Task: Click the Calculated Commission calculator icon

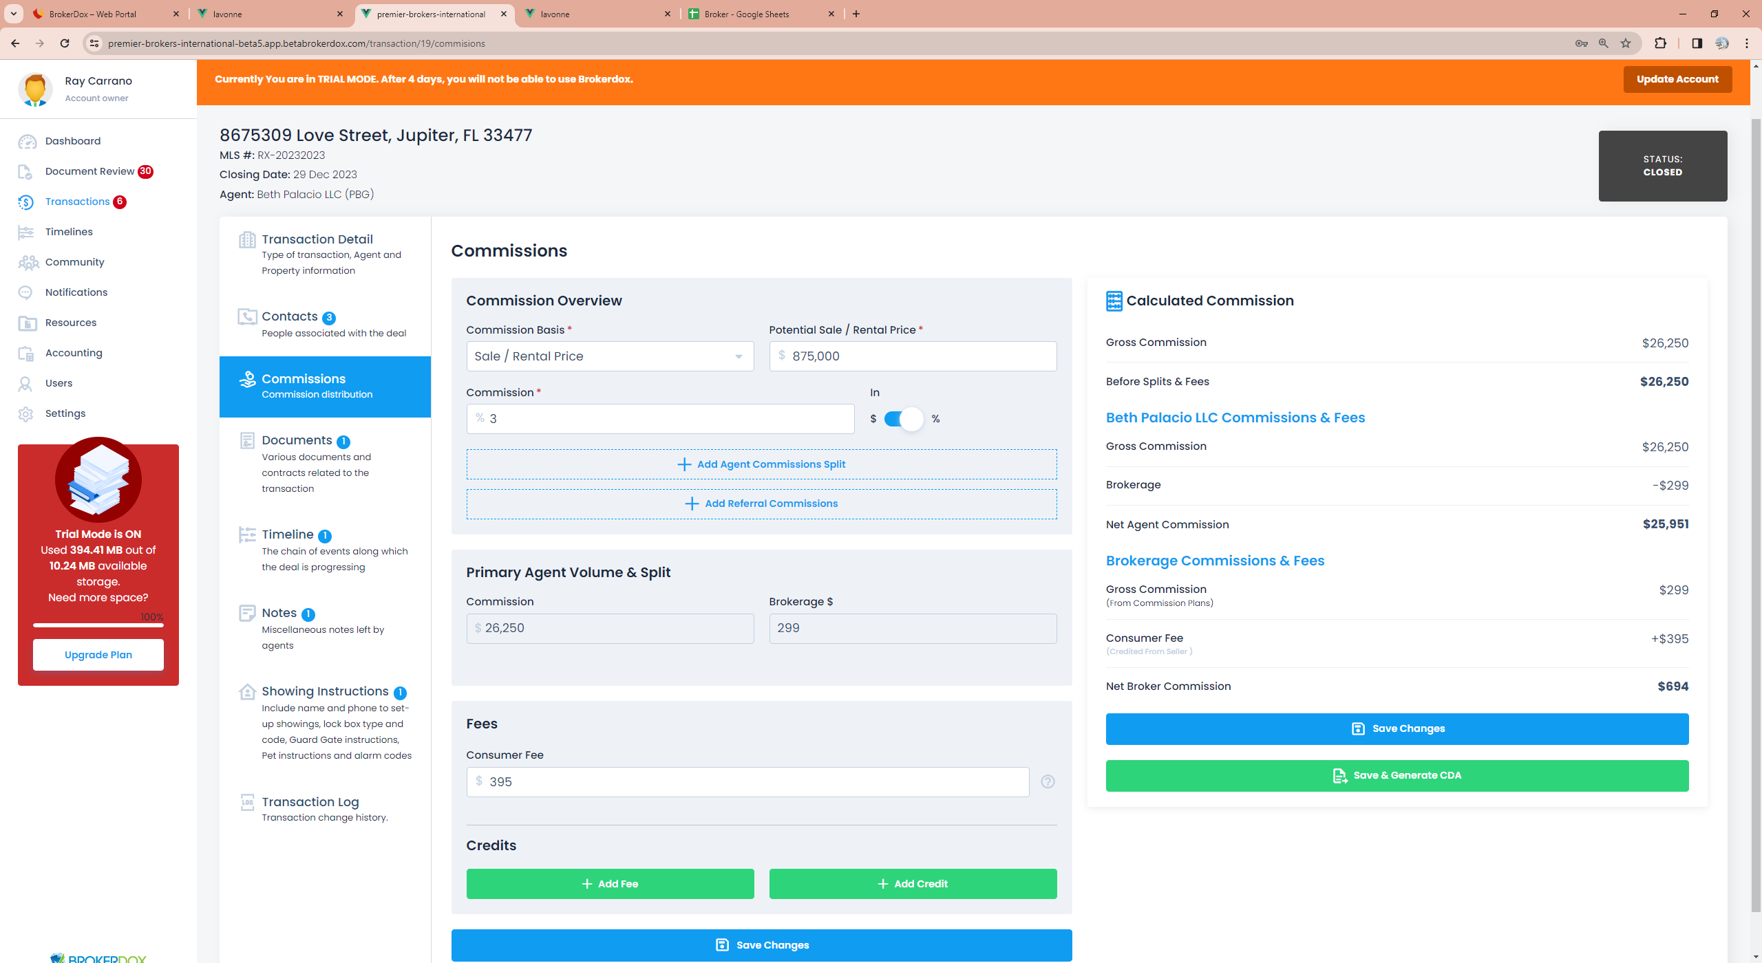Action: click(1114, 301)
